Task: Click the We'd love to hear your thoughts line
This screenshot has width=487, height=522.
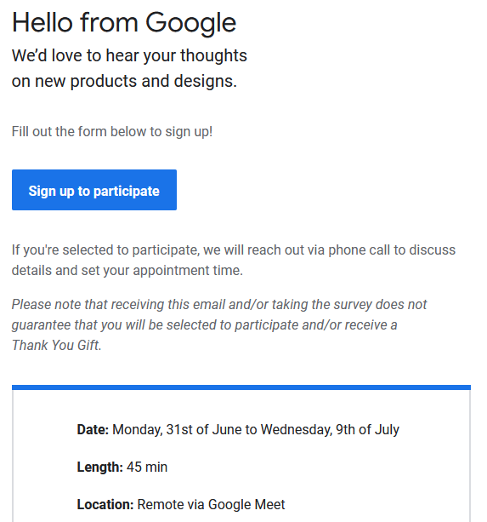Action: coord(129,55)
